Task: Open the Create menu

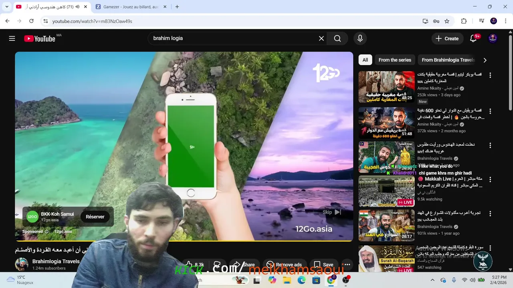Action: click(x=447, y=38)
